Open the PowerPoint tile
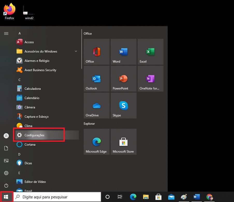 124,79
